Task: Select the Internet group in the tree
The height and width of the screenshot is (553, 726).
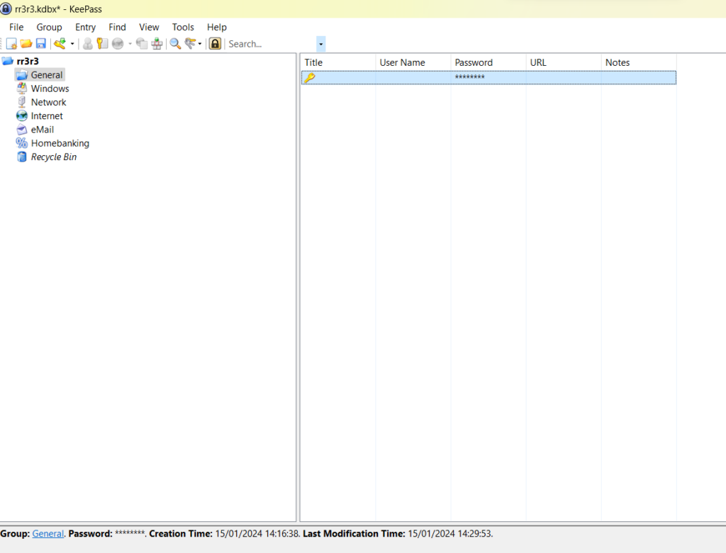Action: coord(47,115)
